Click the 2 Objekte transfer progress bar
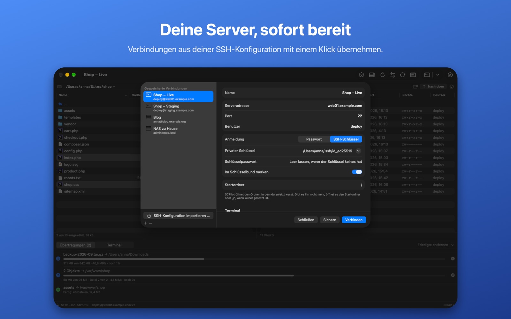 (x=254, y=275)
